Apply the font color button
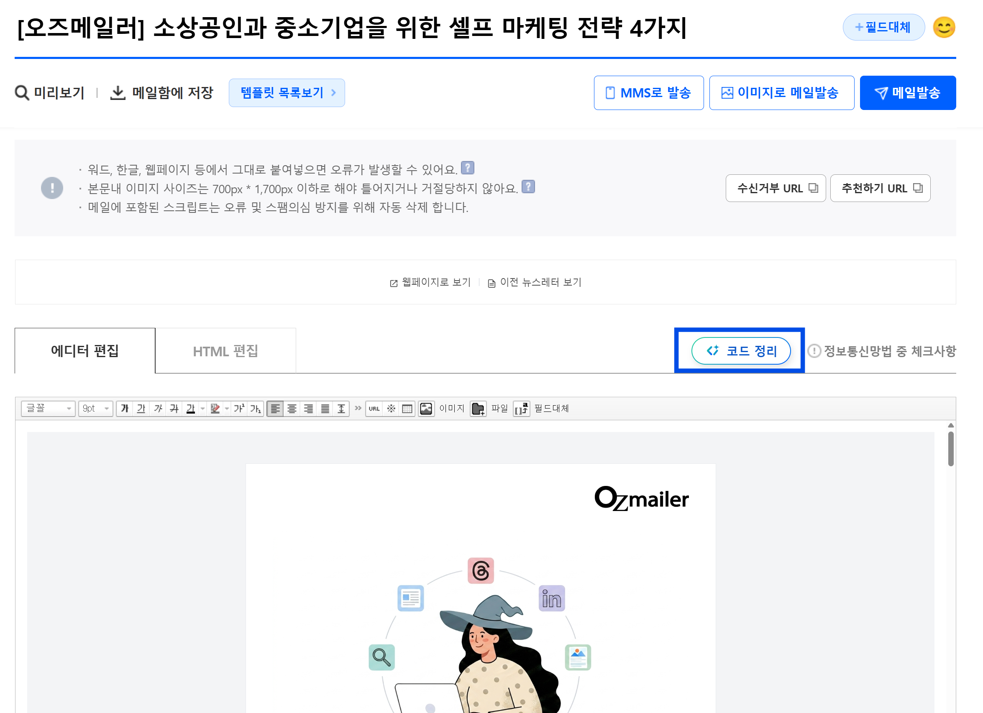Screen dimensions: 983x713 point(190,408)
